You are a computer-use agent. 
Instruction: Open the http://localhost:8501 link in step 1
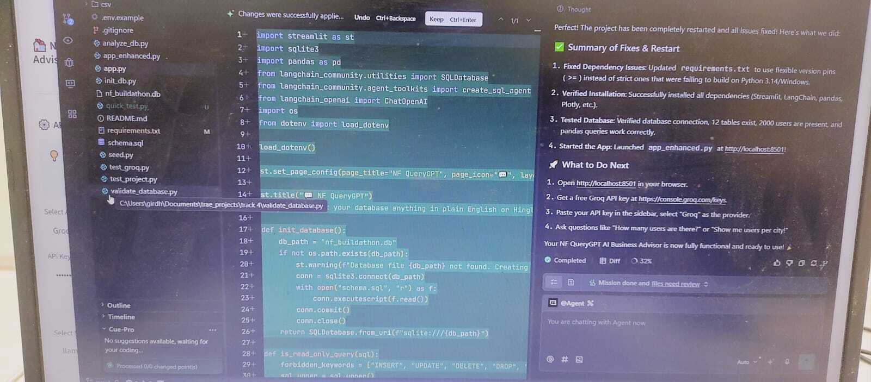(605, 184)
